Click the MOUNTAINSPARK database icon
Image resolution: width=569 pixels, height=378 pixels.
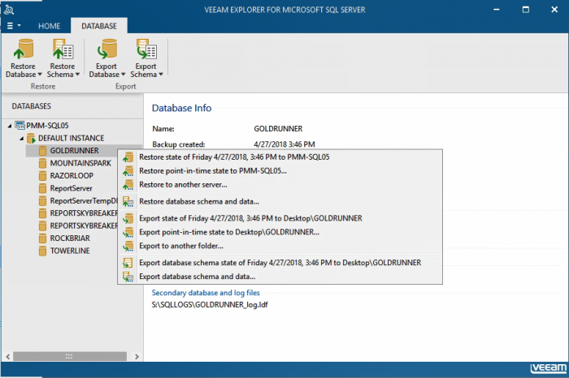point(42,163)
